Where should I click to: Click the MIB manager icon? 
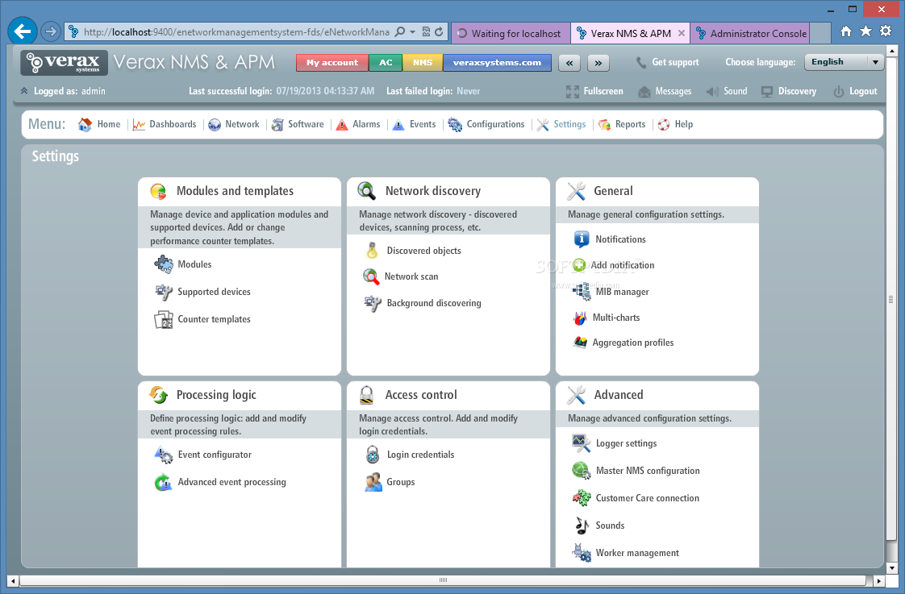[582, 291]
